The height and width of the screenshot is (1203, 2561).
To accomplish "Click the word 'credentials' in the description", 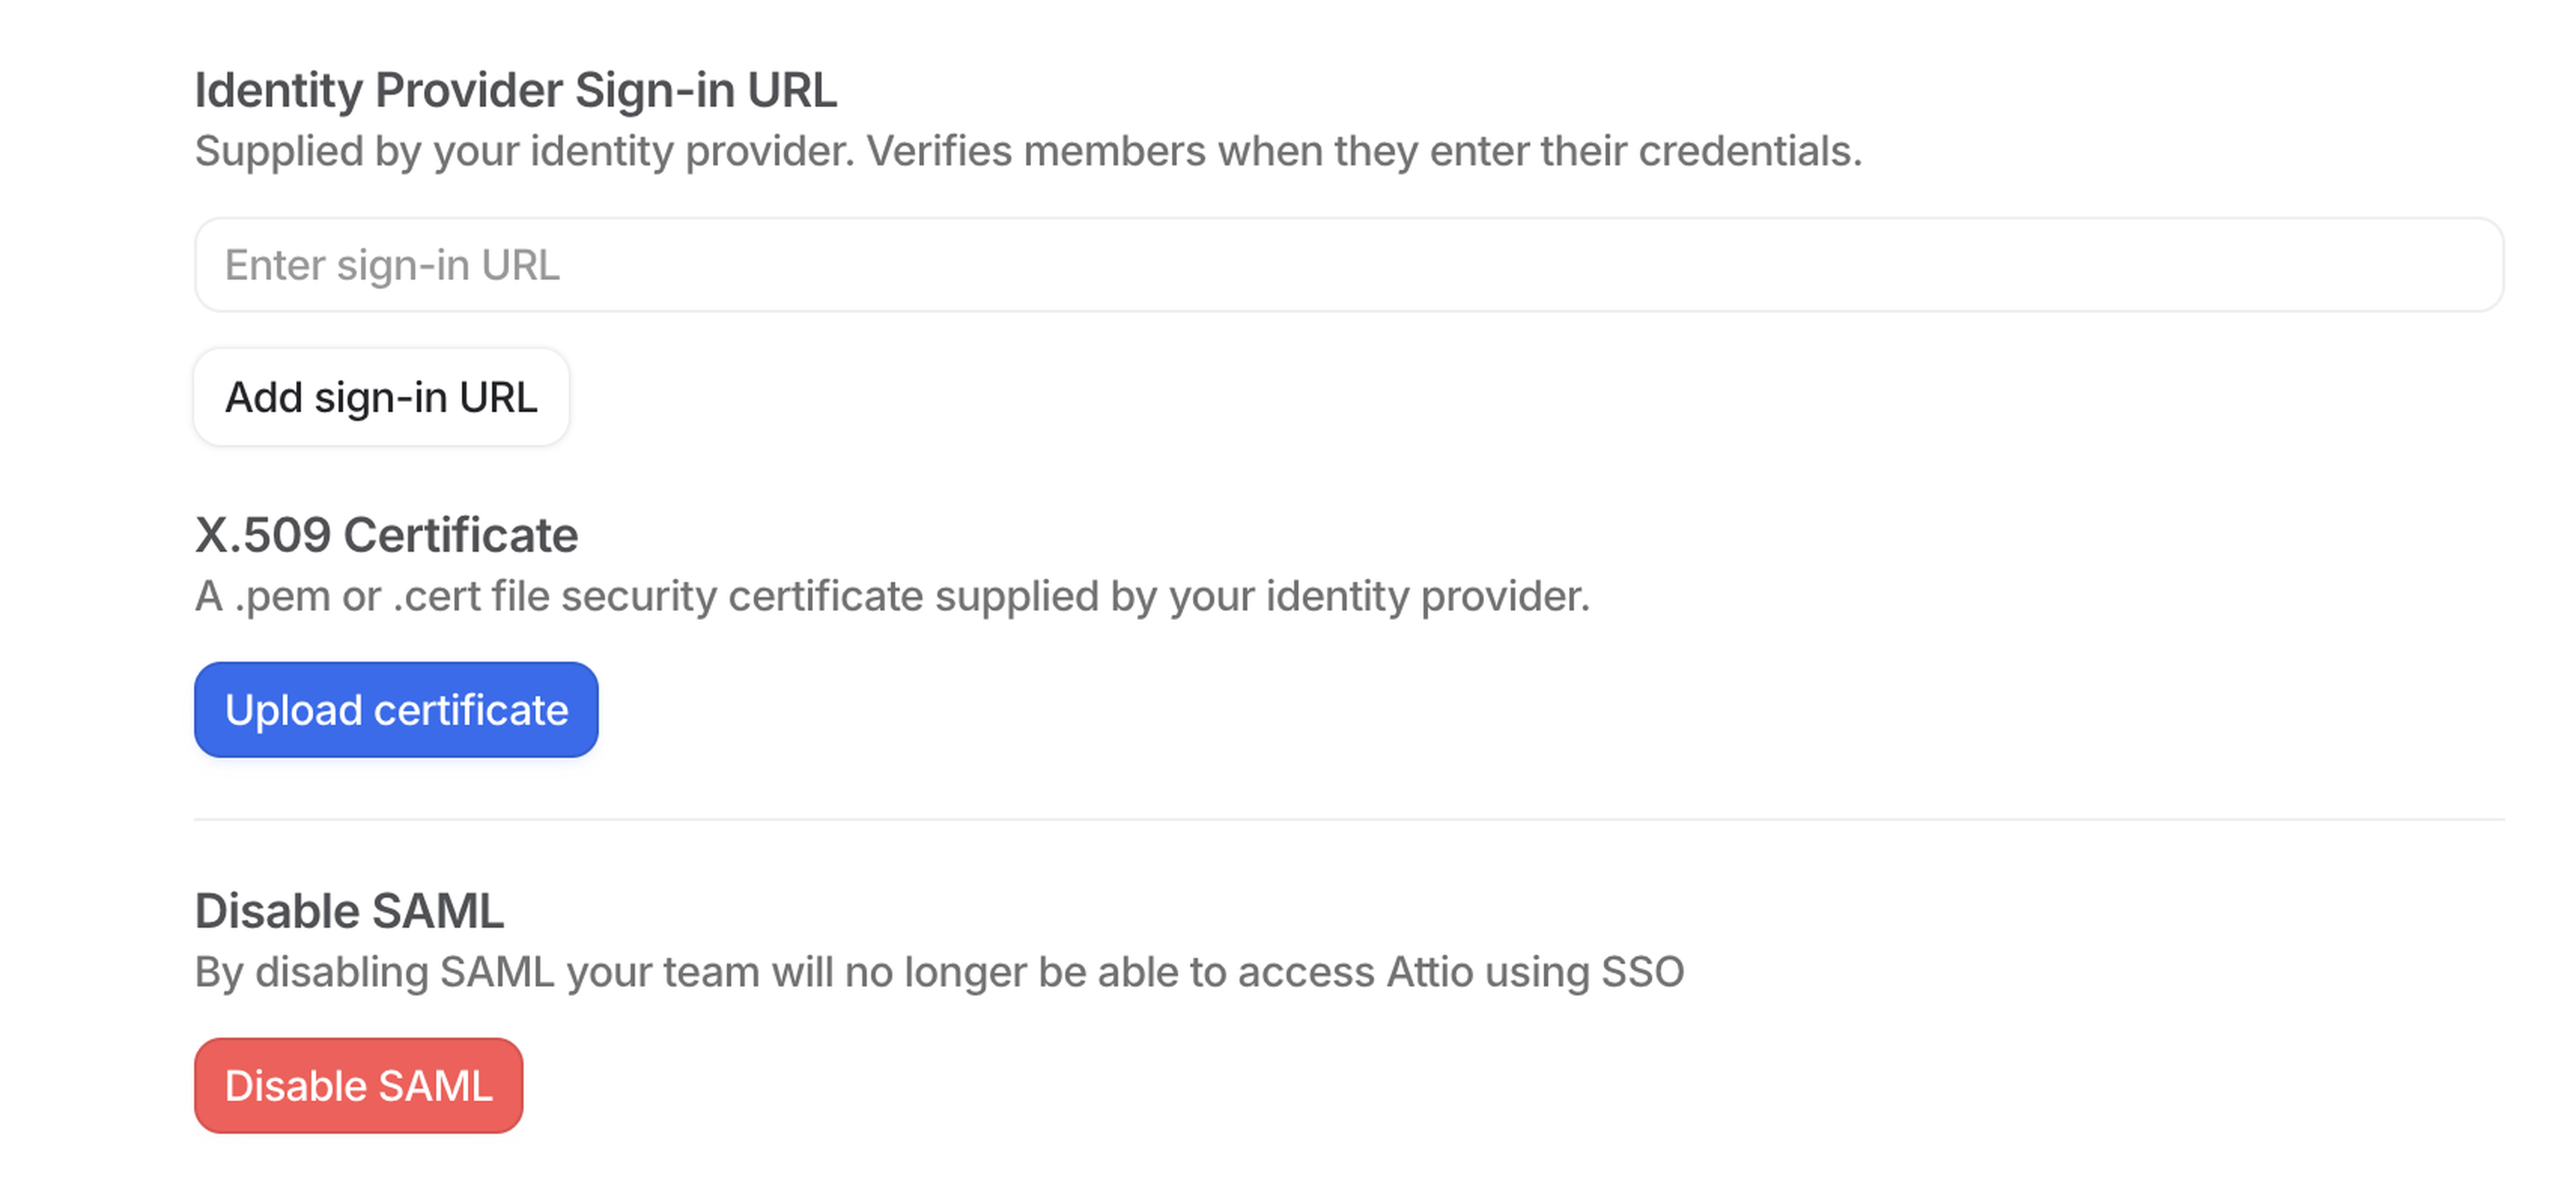I will click(x=1749, y=152).
